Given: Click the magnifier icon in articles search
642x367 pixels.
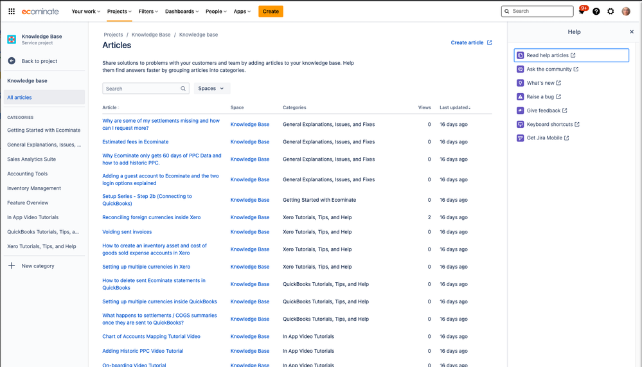Looking at the screenshot, I should (x=183, y=89).
